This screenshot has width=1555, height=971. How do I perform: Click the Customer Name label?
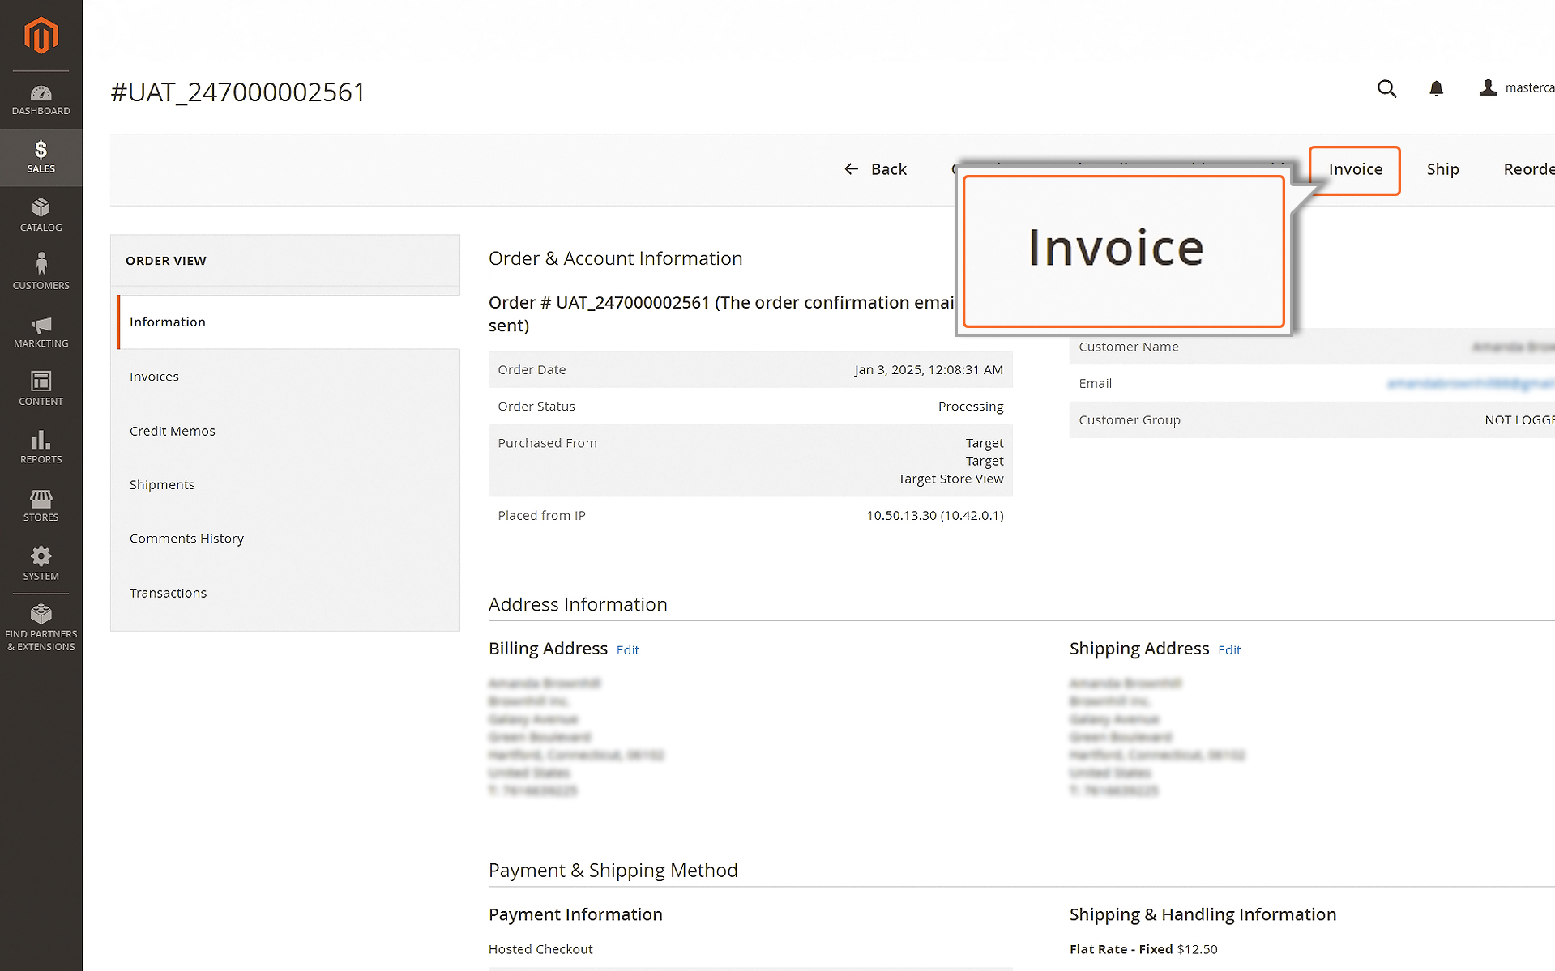(1129, 347)
